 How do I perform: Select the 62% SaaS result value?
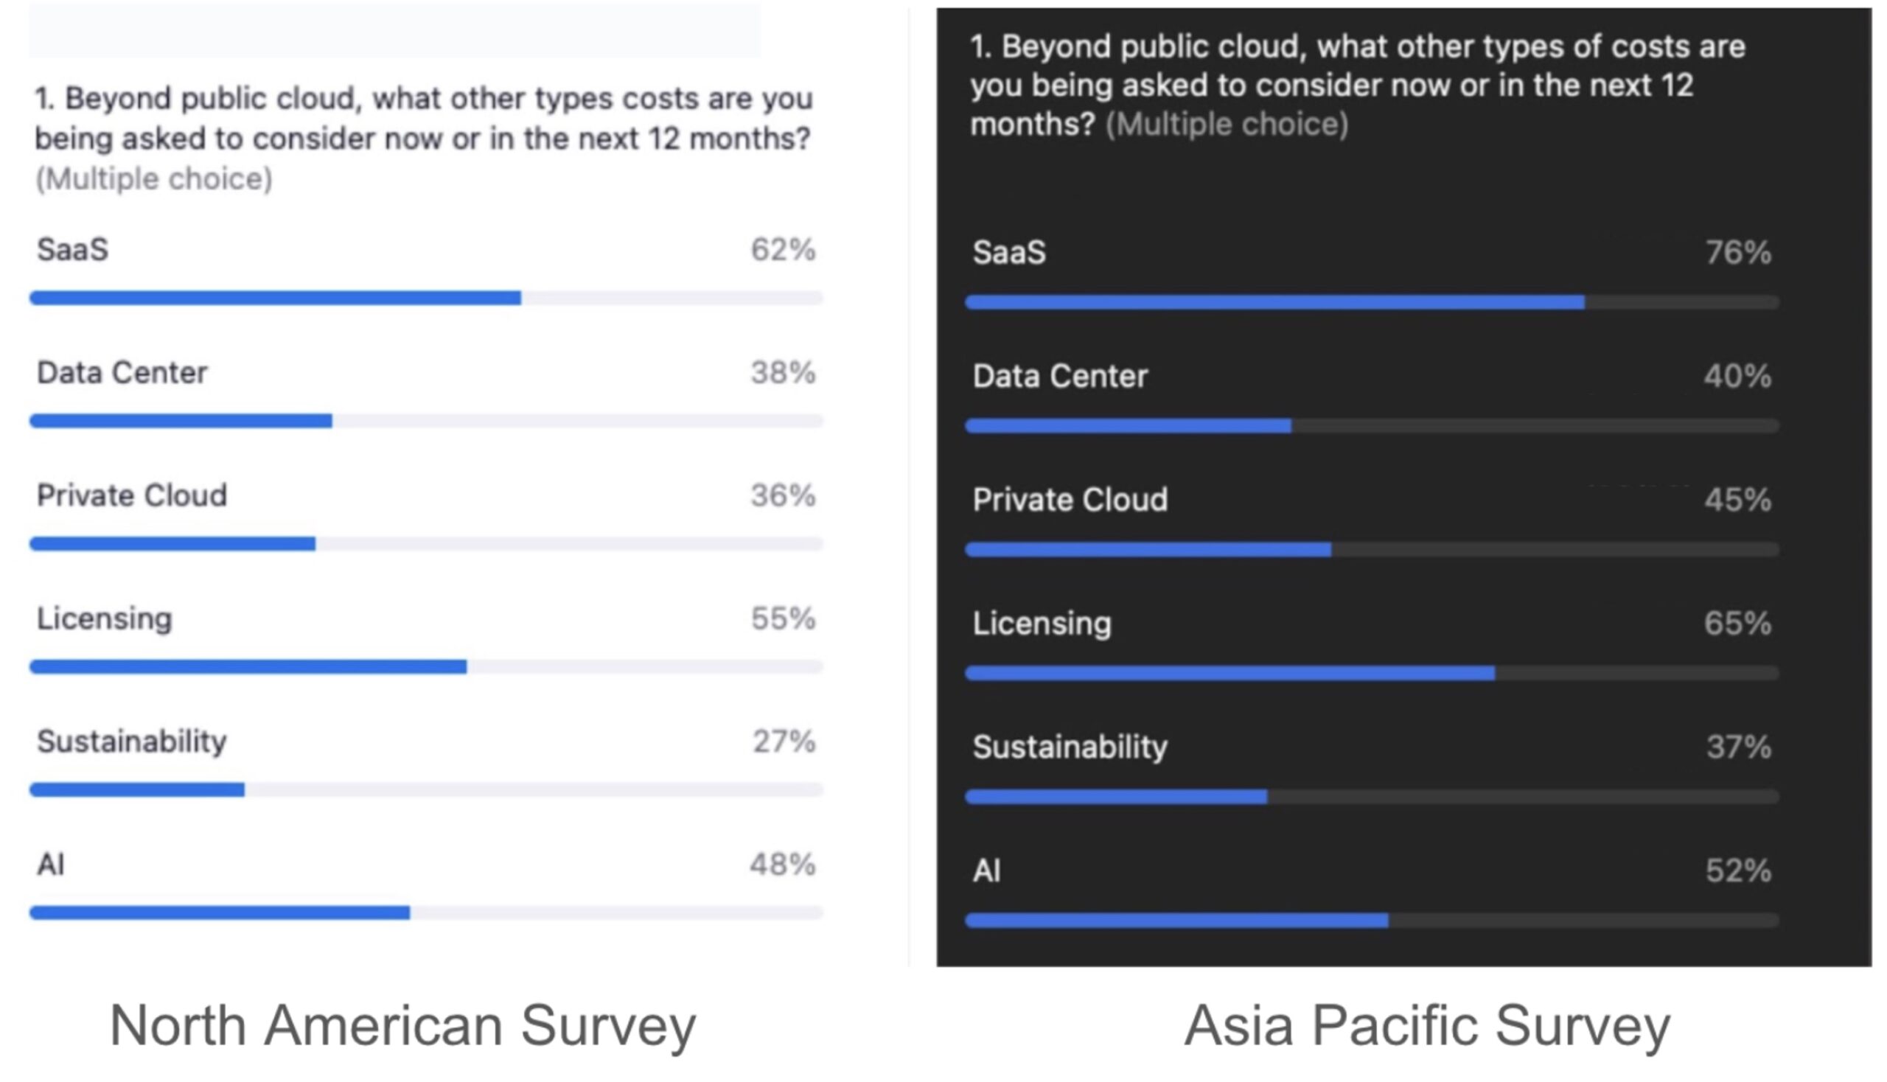[783, 250]
